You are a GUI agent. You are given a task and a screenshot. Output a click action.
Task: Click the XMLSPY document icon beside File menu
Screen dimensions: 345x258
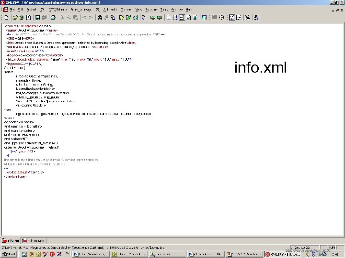pyautogui.click(x=5, y=10)
